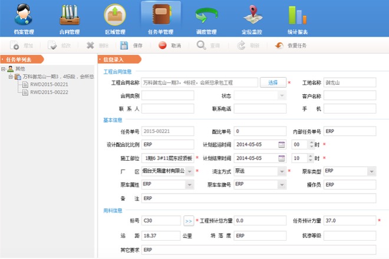Screen dimensions: 389x259
Task: Click the 工程合同信息 section heading
Action: 117,72
